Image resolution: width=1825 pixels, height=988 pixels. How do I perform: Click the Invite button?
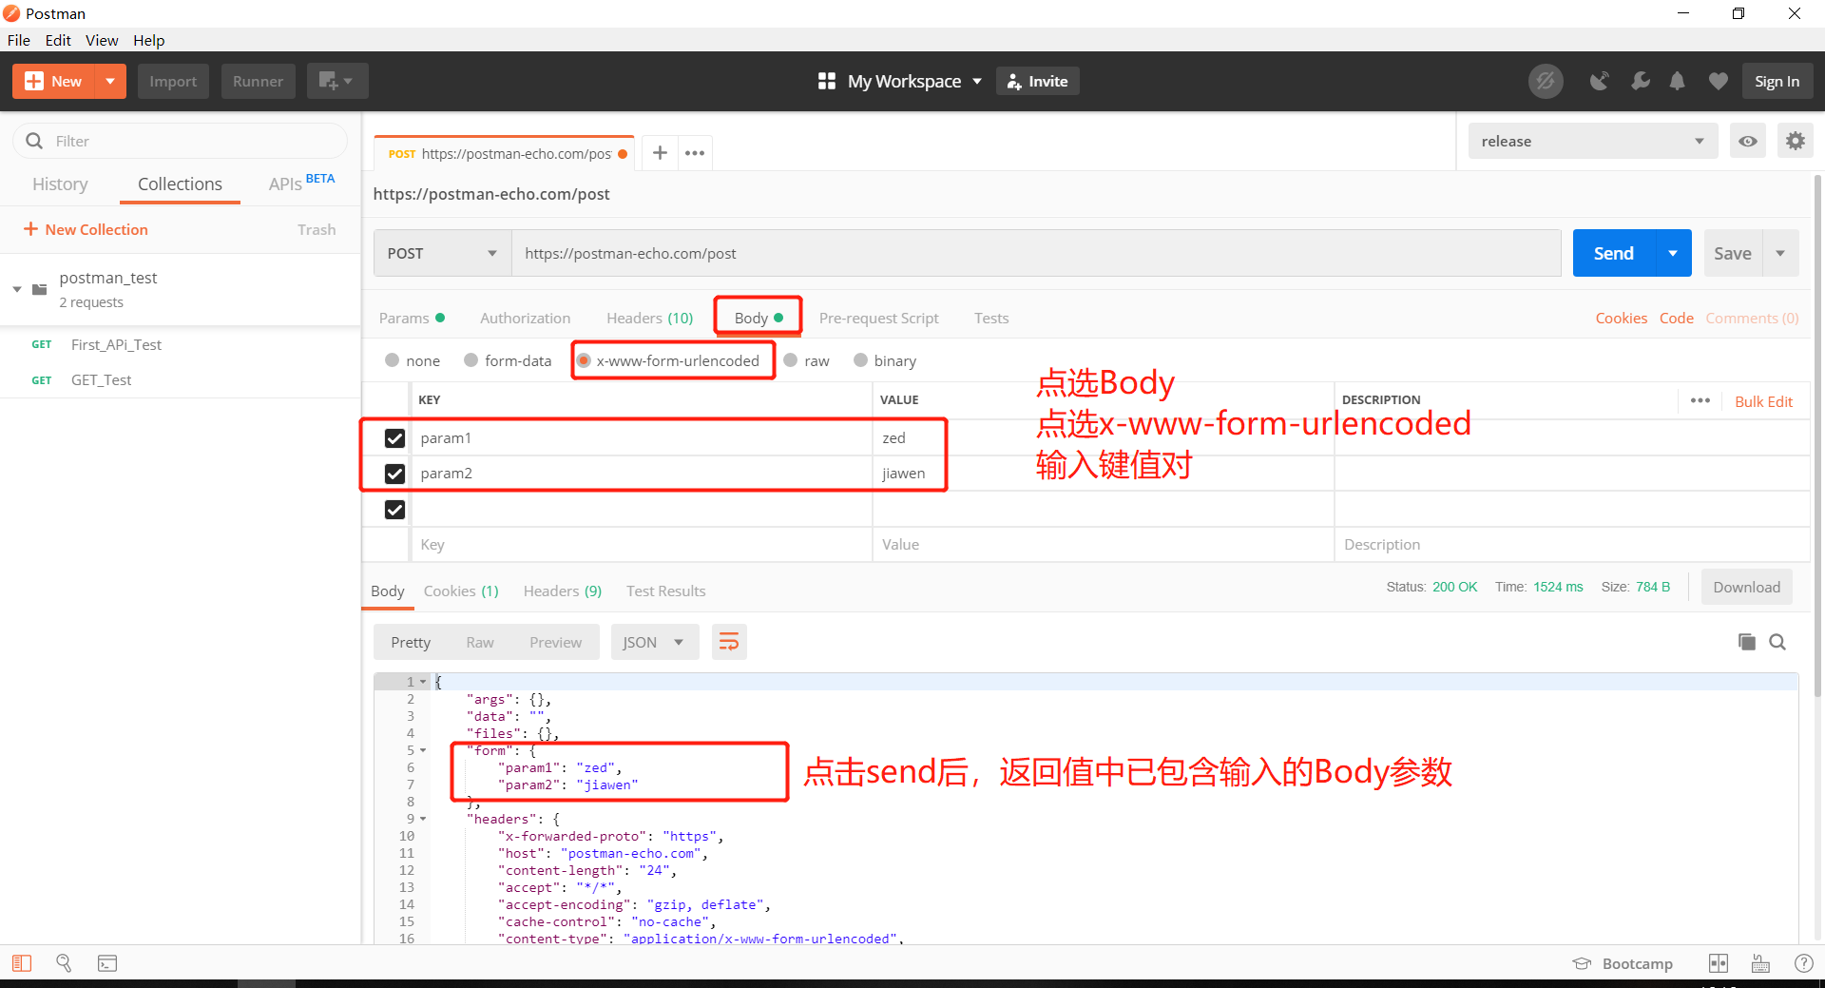pos(1037,81)
